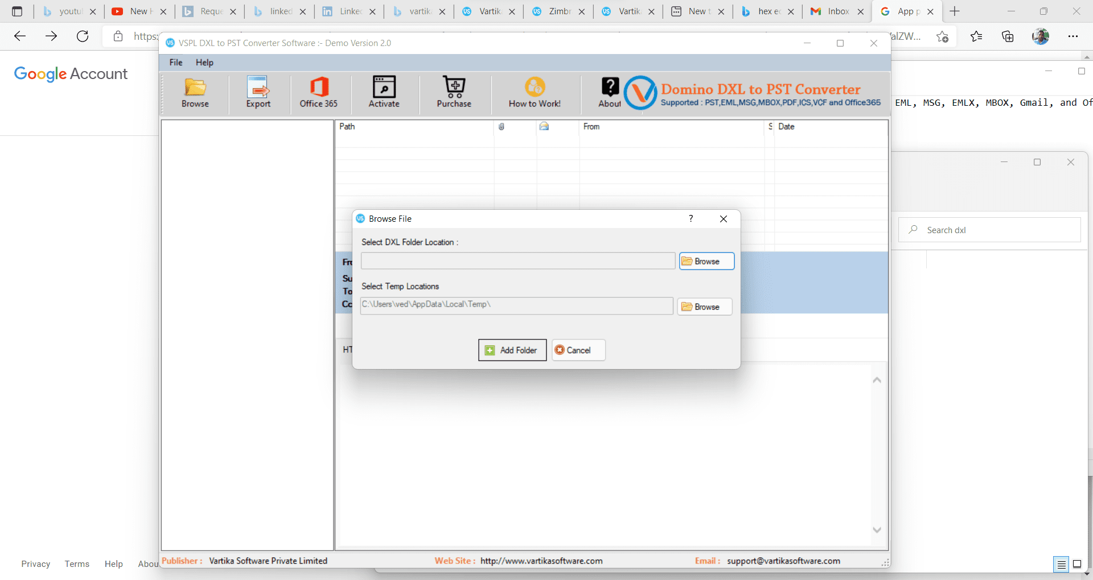This screenshot has height=580, width=1093.
Task: Open the Edge settings and more menu
Action: pyautogui.click(x=1073, y=36)
